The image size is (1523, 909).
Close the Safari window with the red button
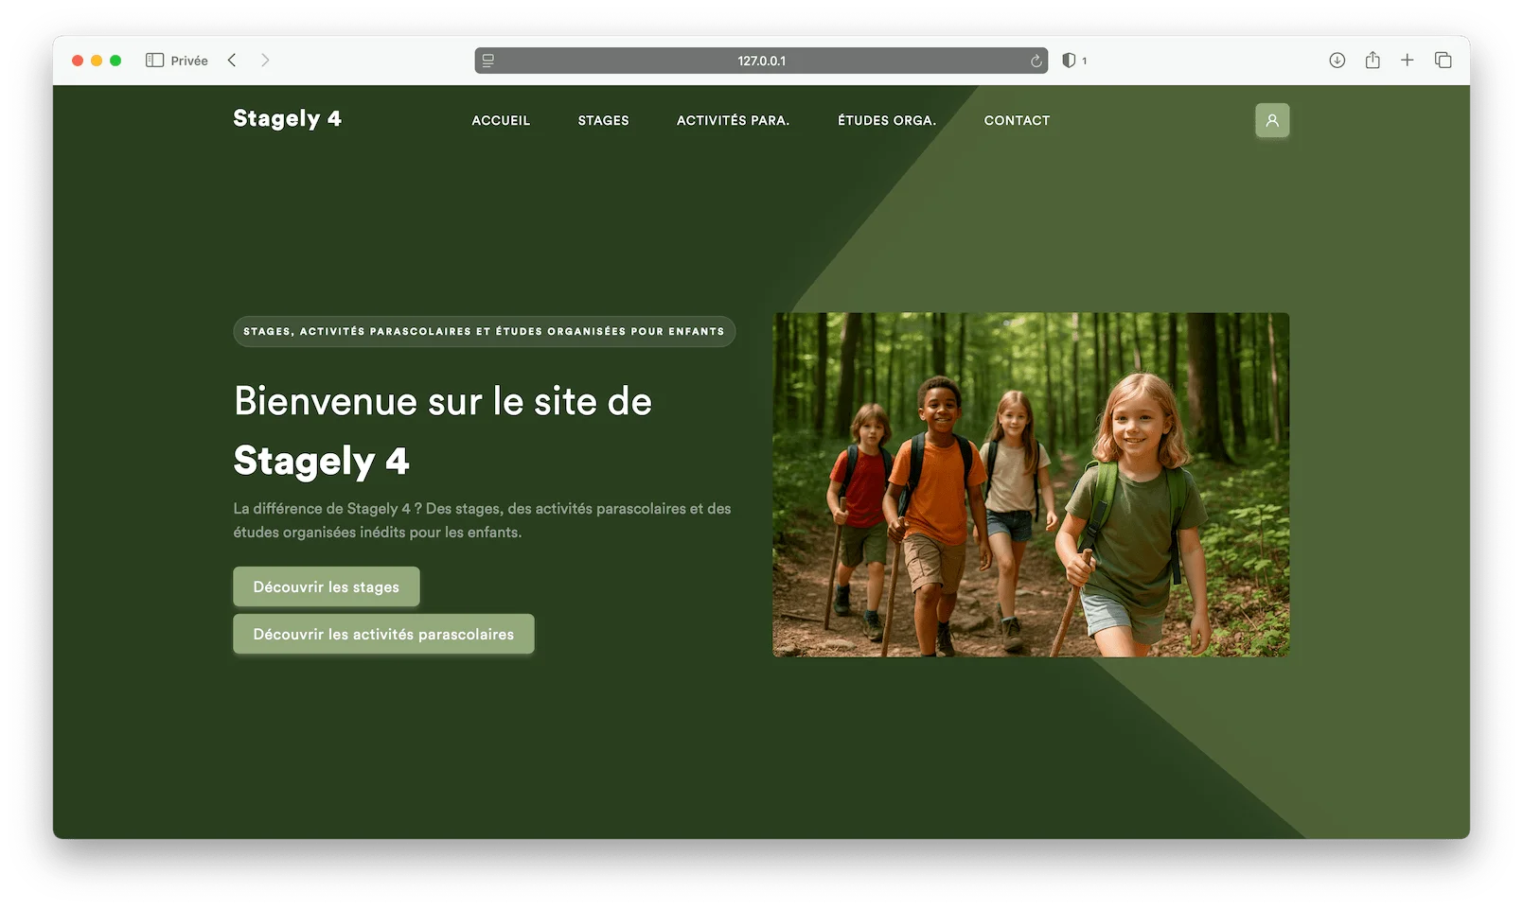click(x=78, y=61)
